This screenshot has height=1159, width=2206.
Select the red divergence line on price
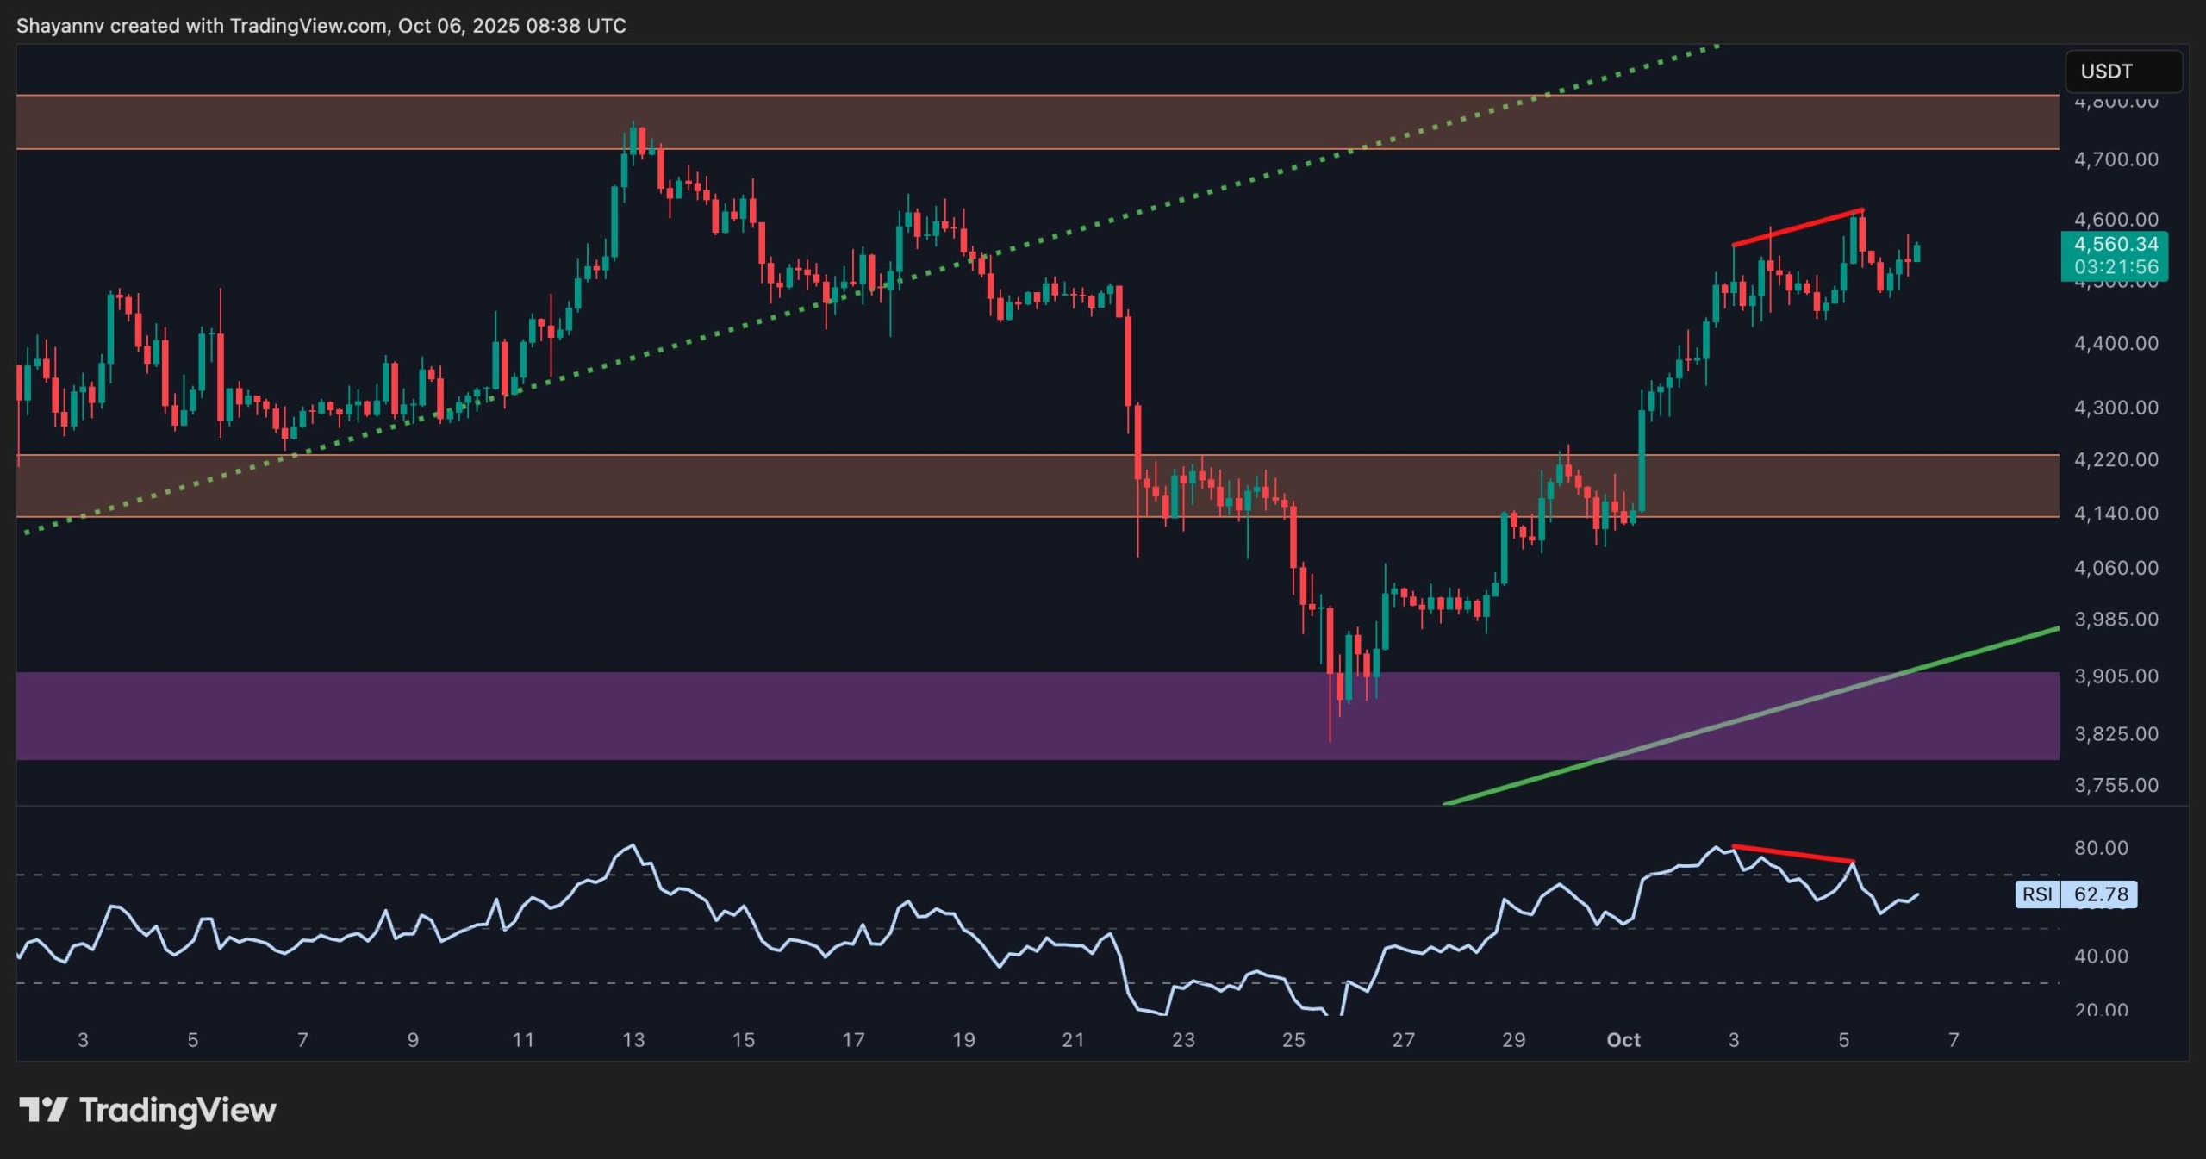pos(1798,228)
